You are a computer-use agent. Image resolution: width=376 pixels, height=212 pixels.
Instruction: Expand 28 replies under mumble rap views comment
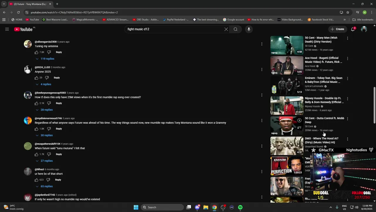coord(44,110)
